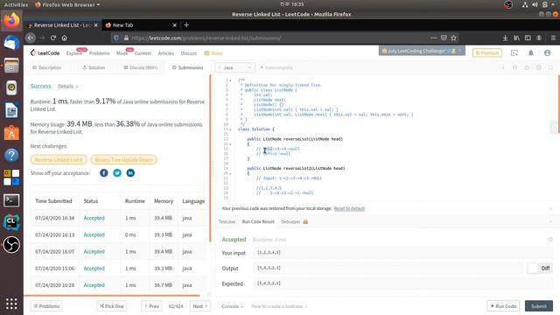Open the LeetCode notifications bell
Viewport: 560px width, 315px height.
(x=531, y=52)
